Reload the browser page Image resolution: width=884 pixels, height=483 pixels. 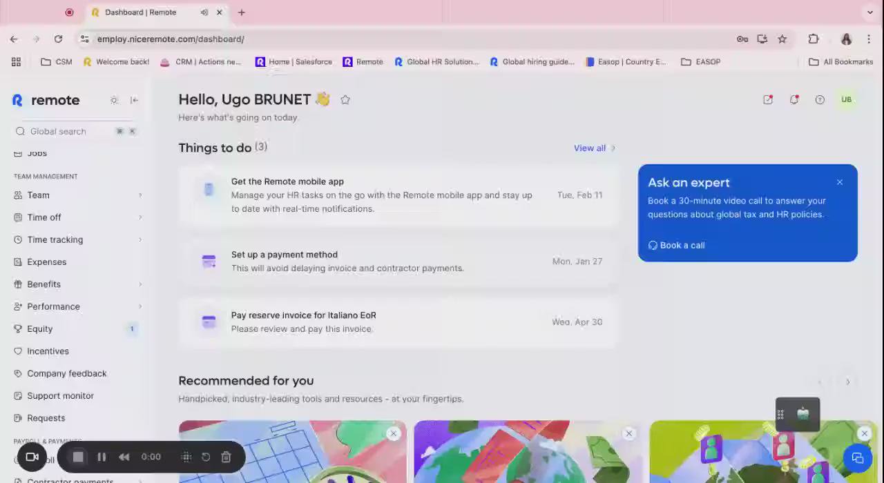[x=58, y=39]
